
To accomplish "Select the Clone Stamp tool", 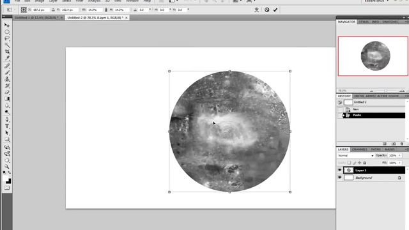I will click(x=7, y=79).
